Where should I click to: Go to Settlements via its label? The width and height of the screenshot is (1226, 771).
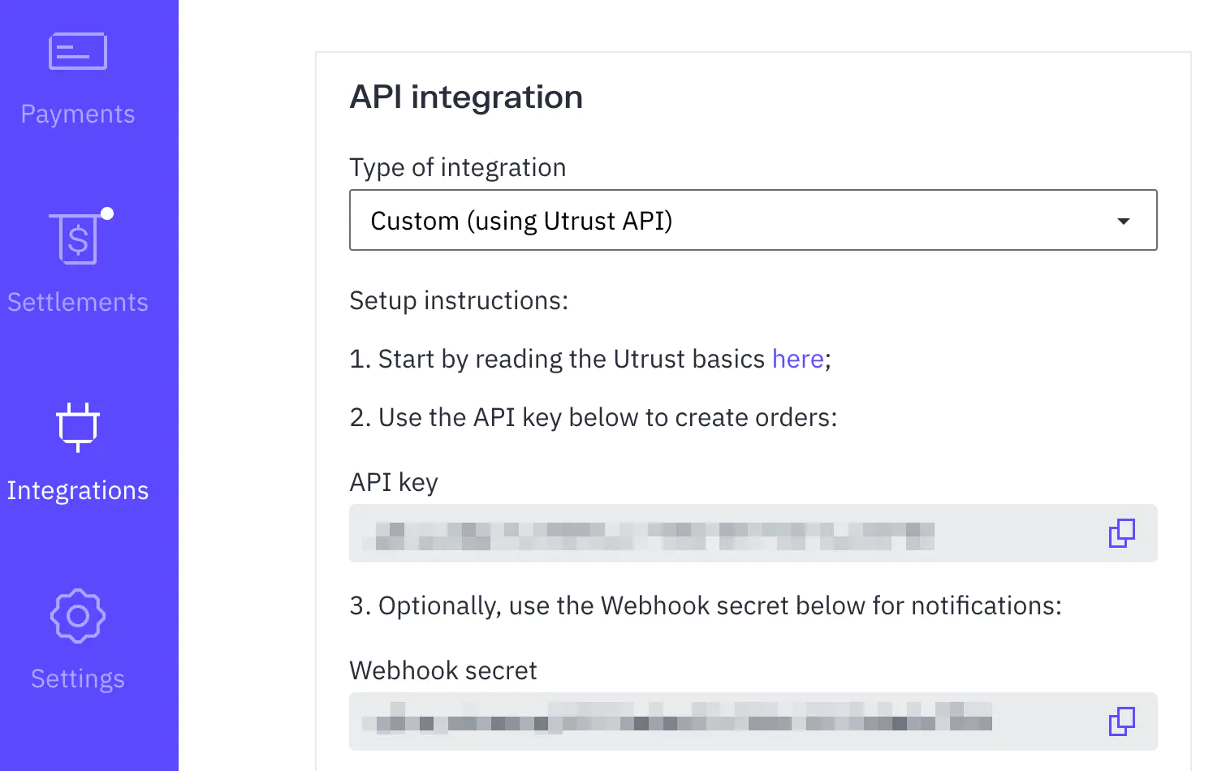78,303
